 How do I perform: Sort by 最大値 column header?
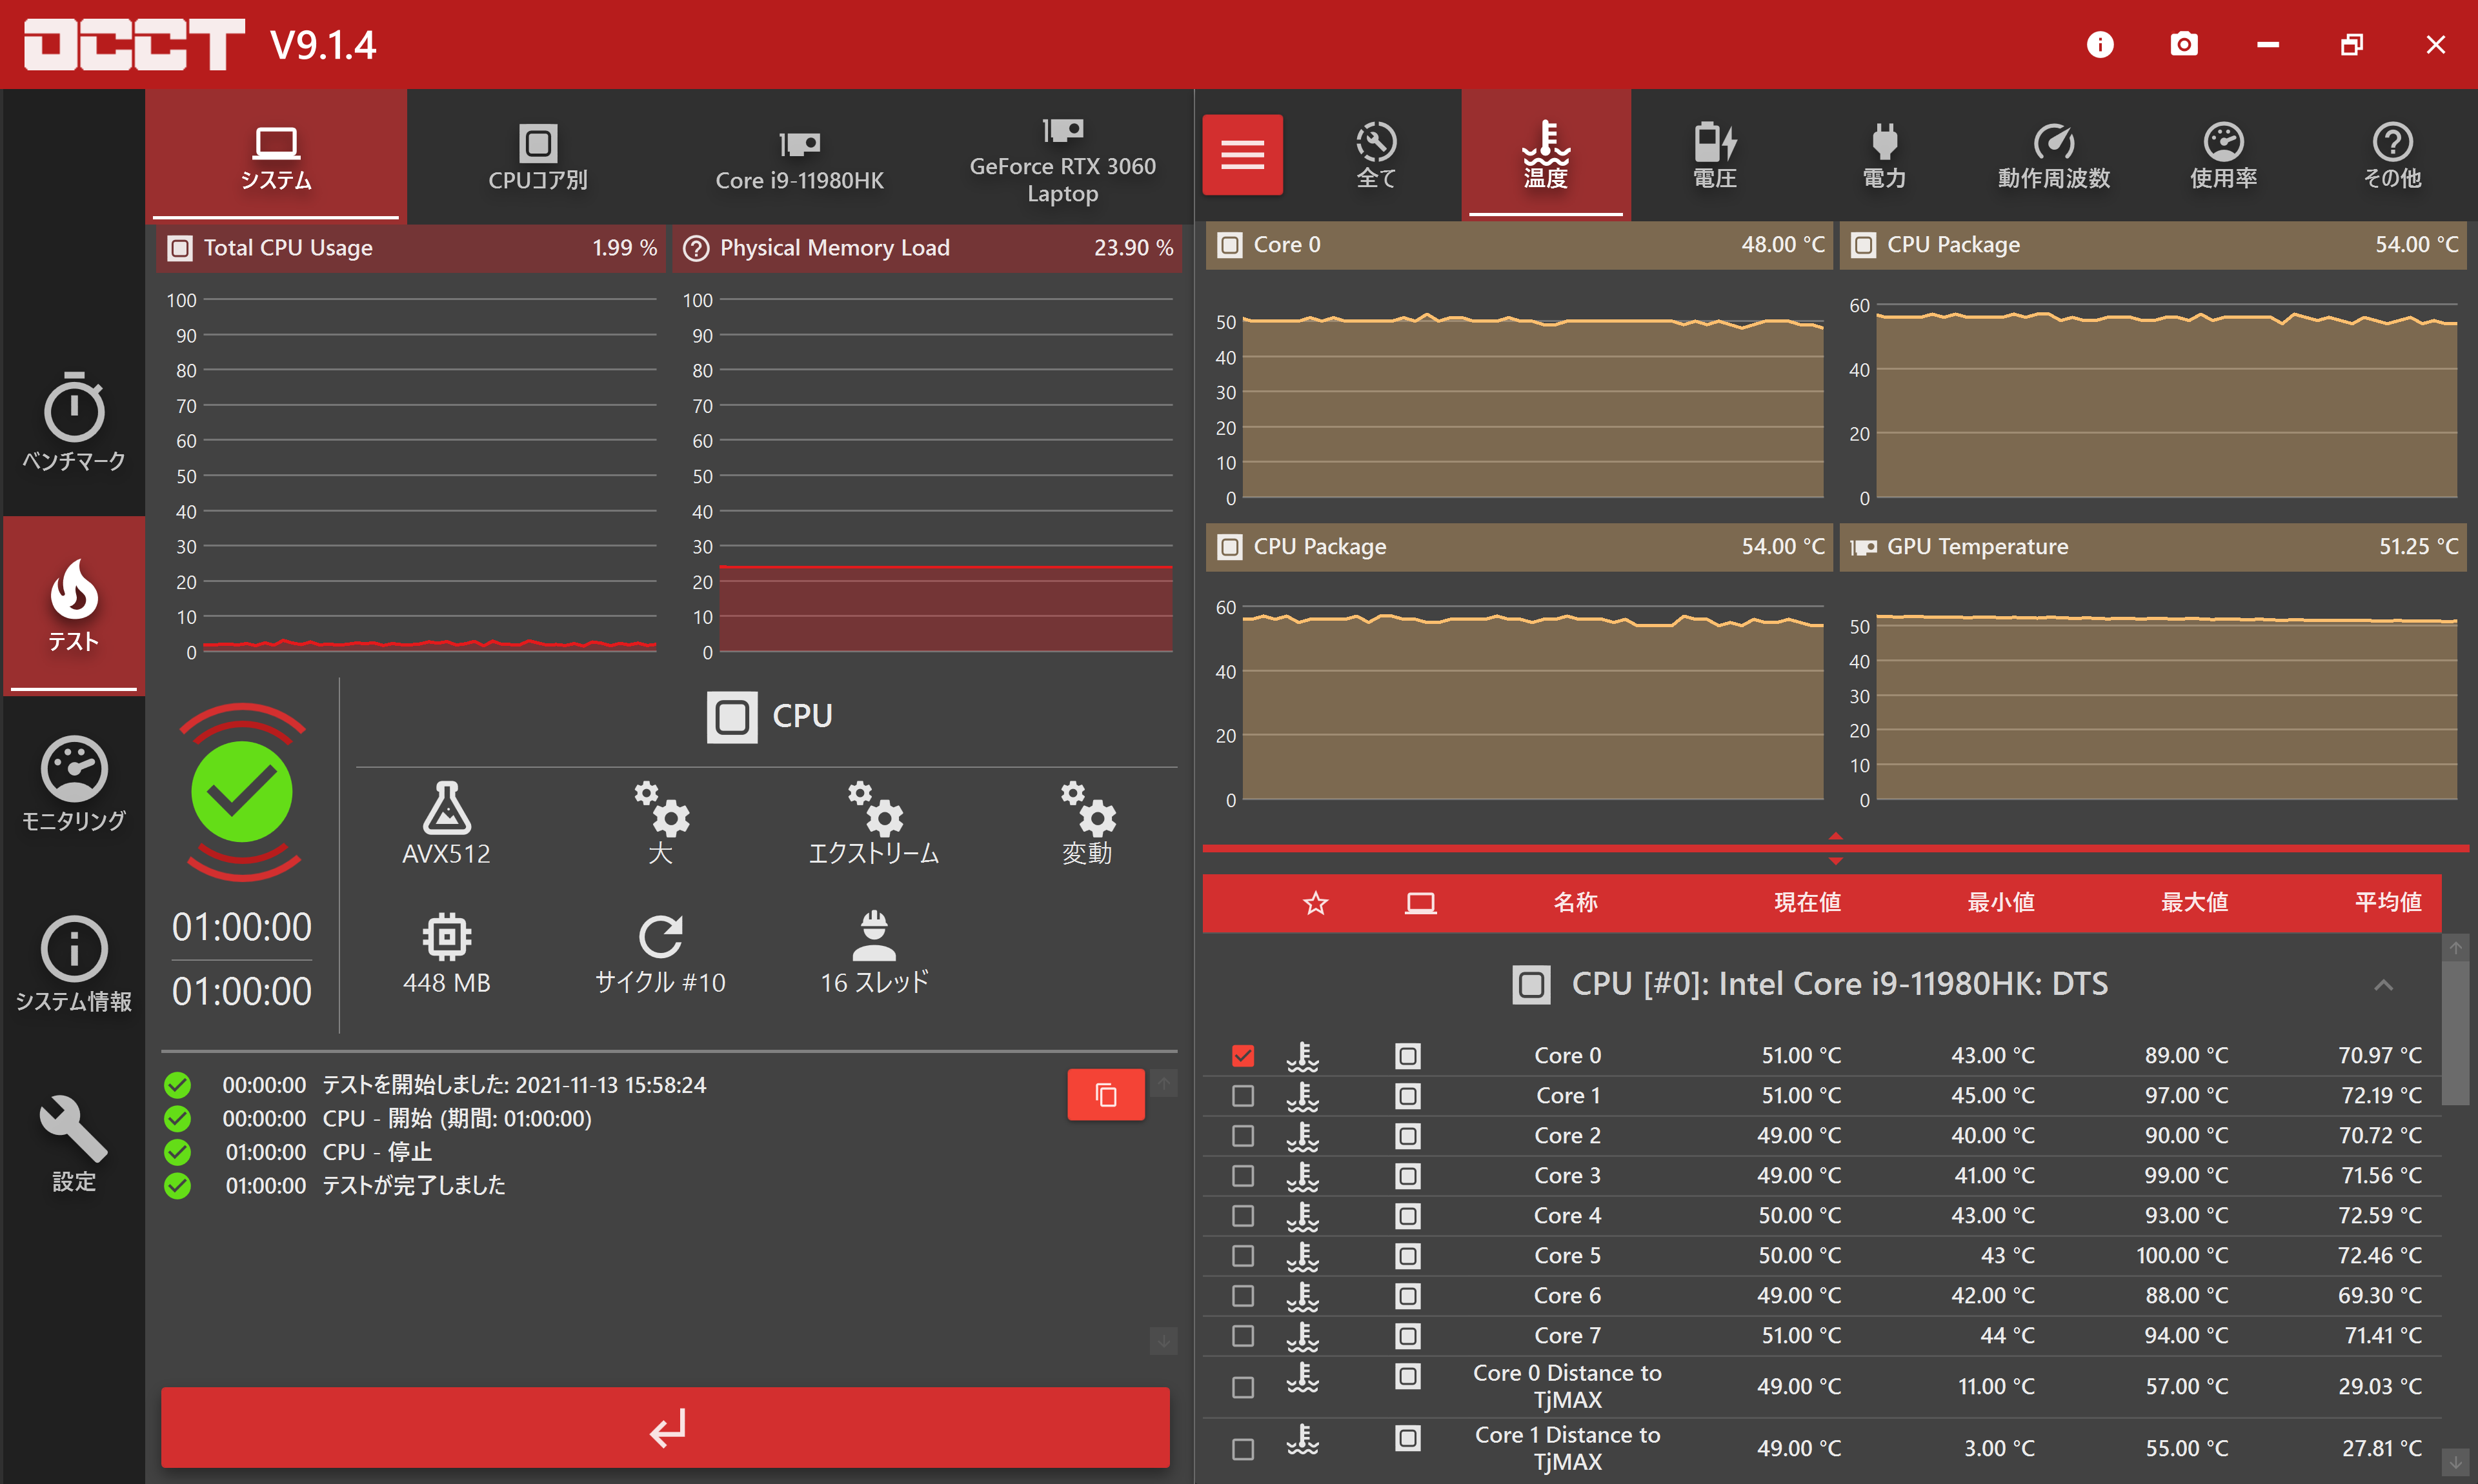pos(2194,903)
